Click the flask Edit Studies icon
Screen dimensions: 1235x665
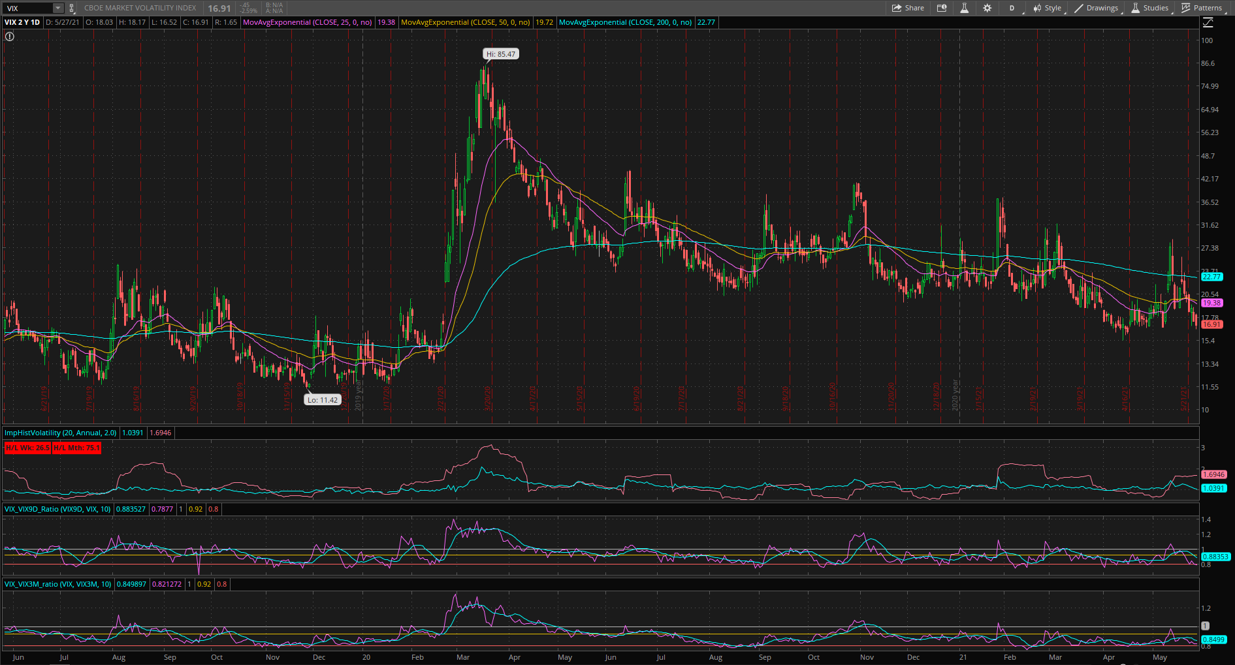pos(964,8)
